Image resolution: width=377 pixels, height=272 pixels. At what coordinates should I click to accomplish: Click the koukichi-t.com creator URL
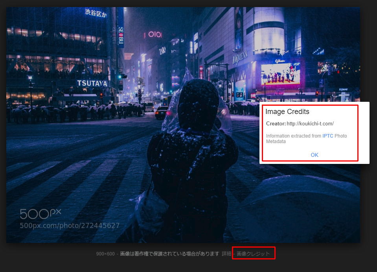(310, 123)
